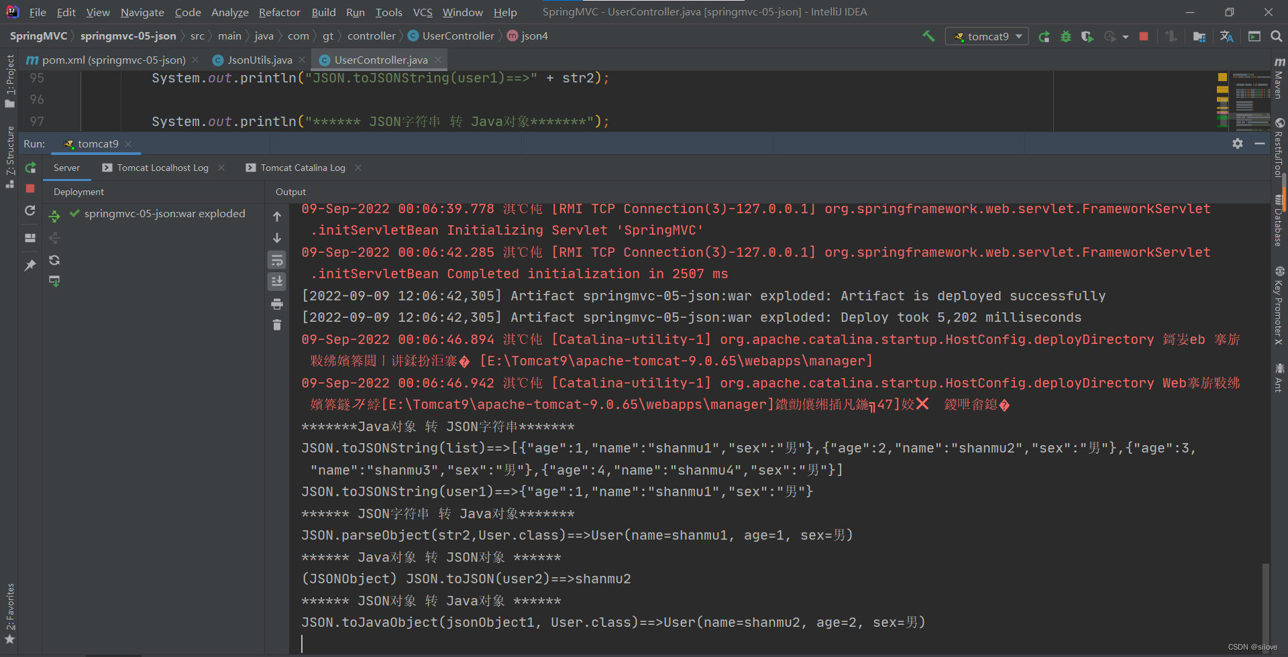Viewport: 1288px width, 657px height.
Task: Start tomcat9 in Debug mode via bug icon
Action: click(x=1065, y=36)
